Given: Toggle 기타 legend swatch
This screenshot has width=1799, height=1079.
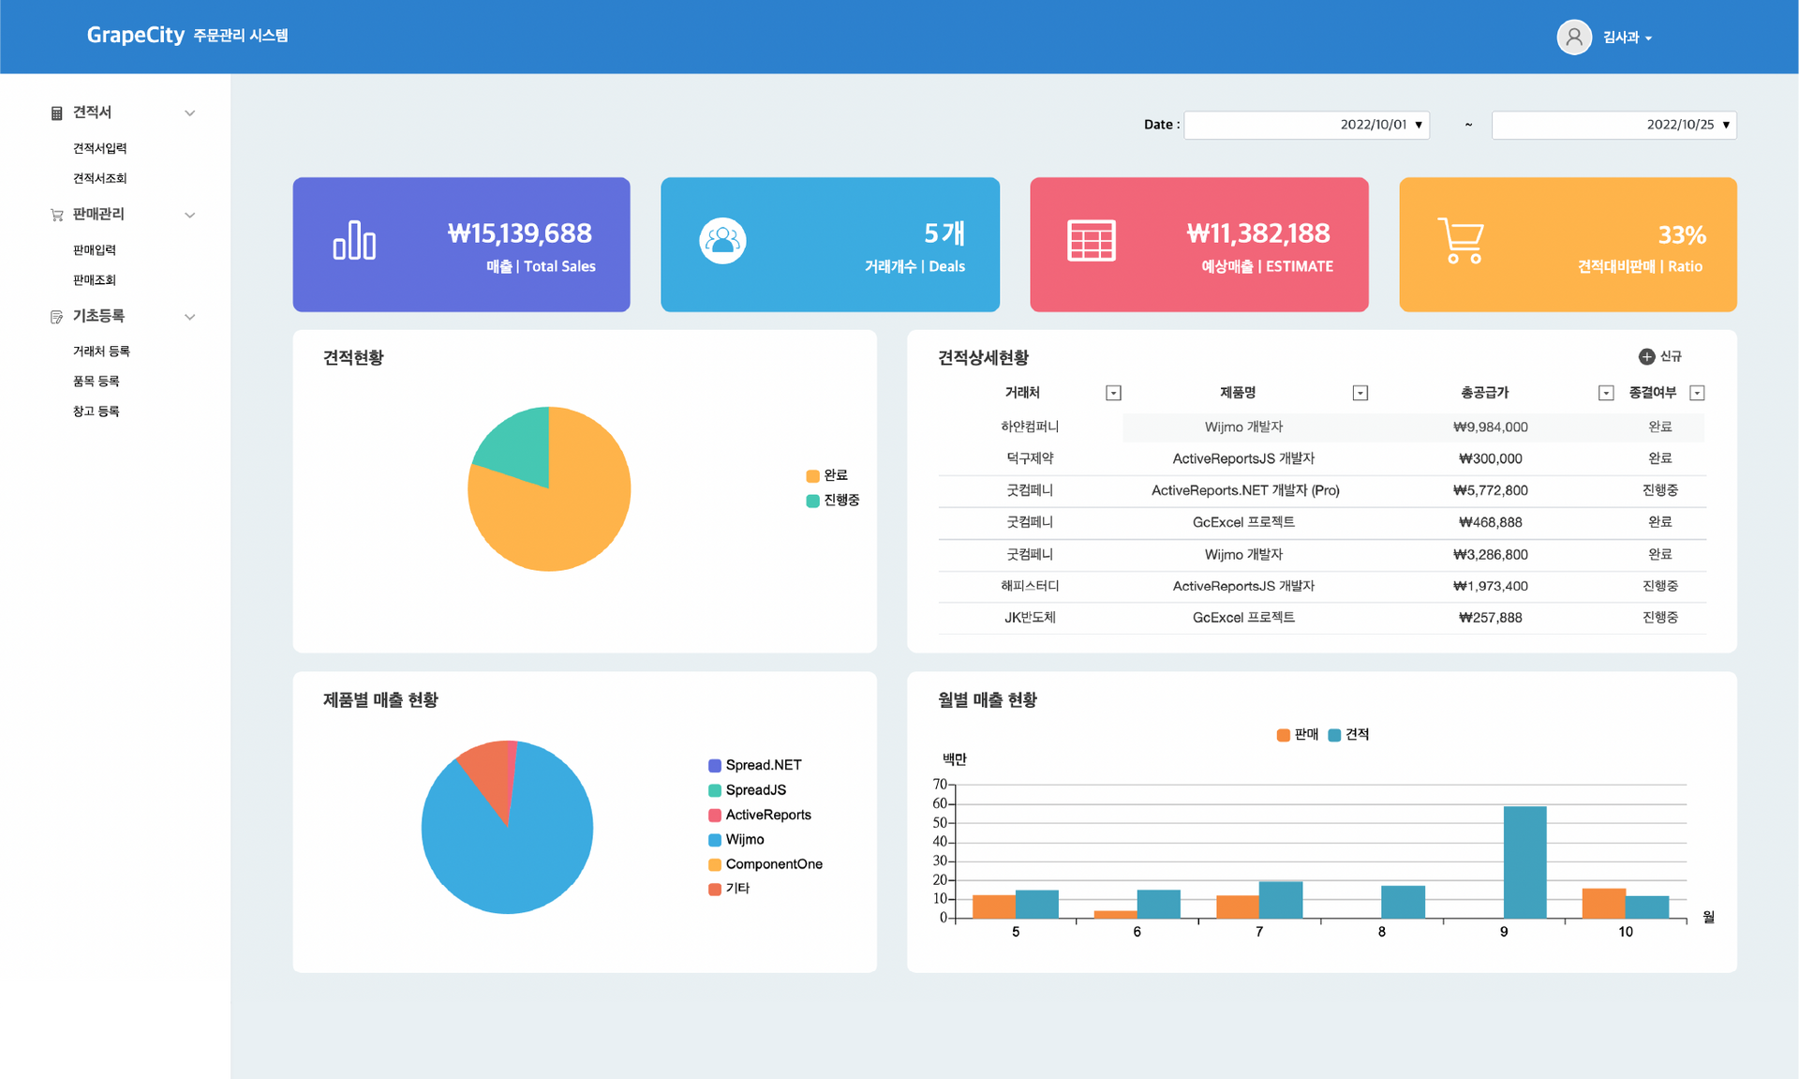Looking at the screenshot, I should [714, 889].
